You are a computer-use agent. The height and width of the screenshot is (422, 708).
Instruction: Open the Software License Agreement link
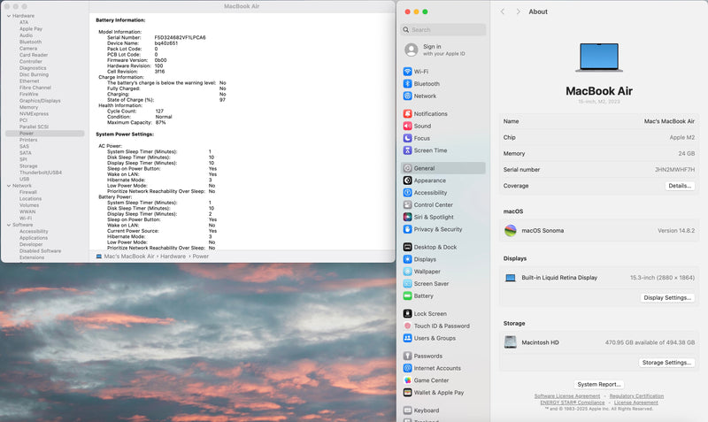(567, 396)
